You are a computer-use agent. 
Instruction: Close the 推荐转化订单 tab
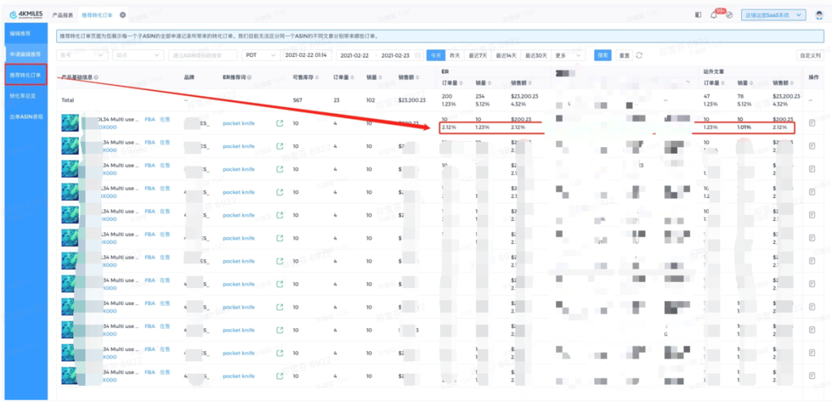[x=122, y=15]
